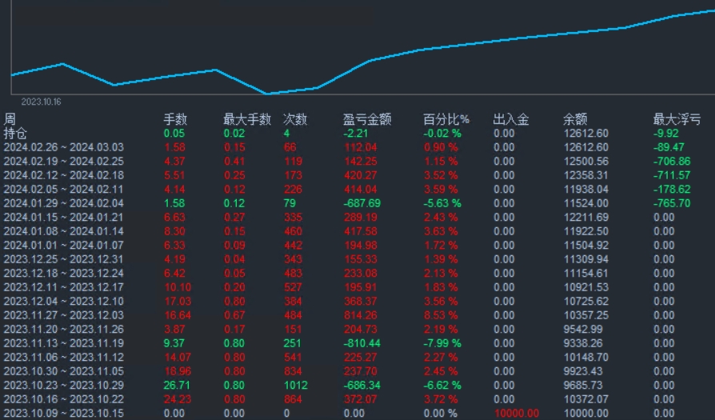Click the max floating loss -711.57
Viewport: 715px width, 420px height.
point(672,175)
